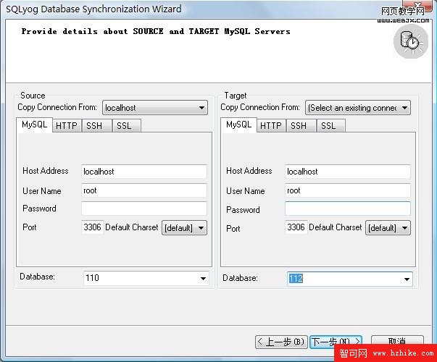Screen dimensions: 437x362
Task: Select the Source MySQL tab
Action: pyautogui.click(x=35, y=125)
